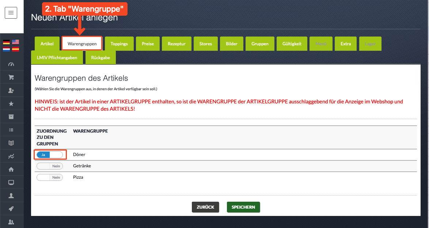
Task: Open the statistics line-chart sidebar icon
Action: point(11,156)
